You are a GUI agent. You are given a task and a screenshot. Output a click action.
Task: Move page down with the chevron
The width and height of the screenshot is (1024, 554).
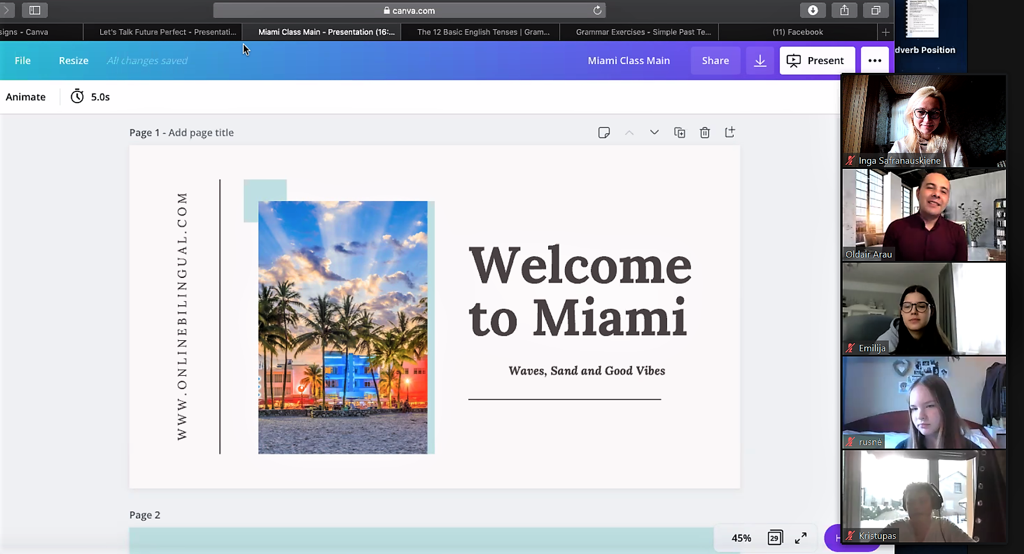click(x=654, y=133)
